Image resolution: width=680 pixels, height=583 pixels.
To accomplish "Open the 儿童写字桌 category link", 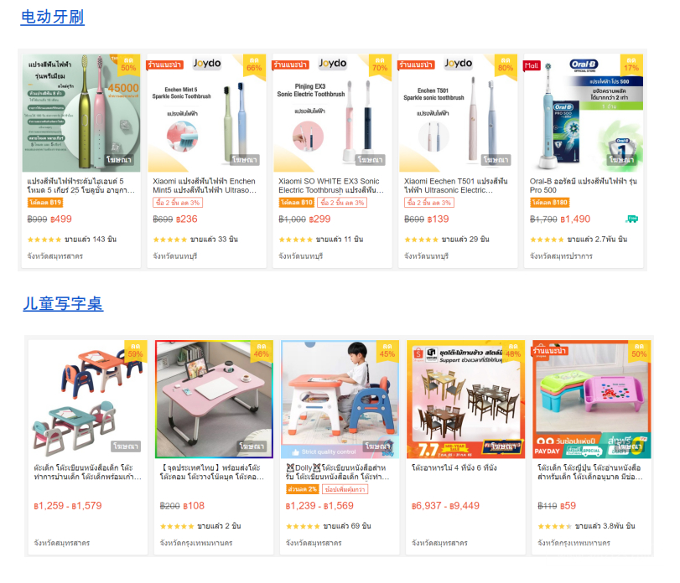I will [x=63, y=303].
